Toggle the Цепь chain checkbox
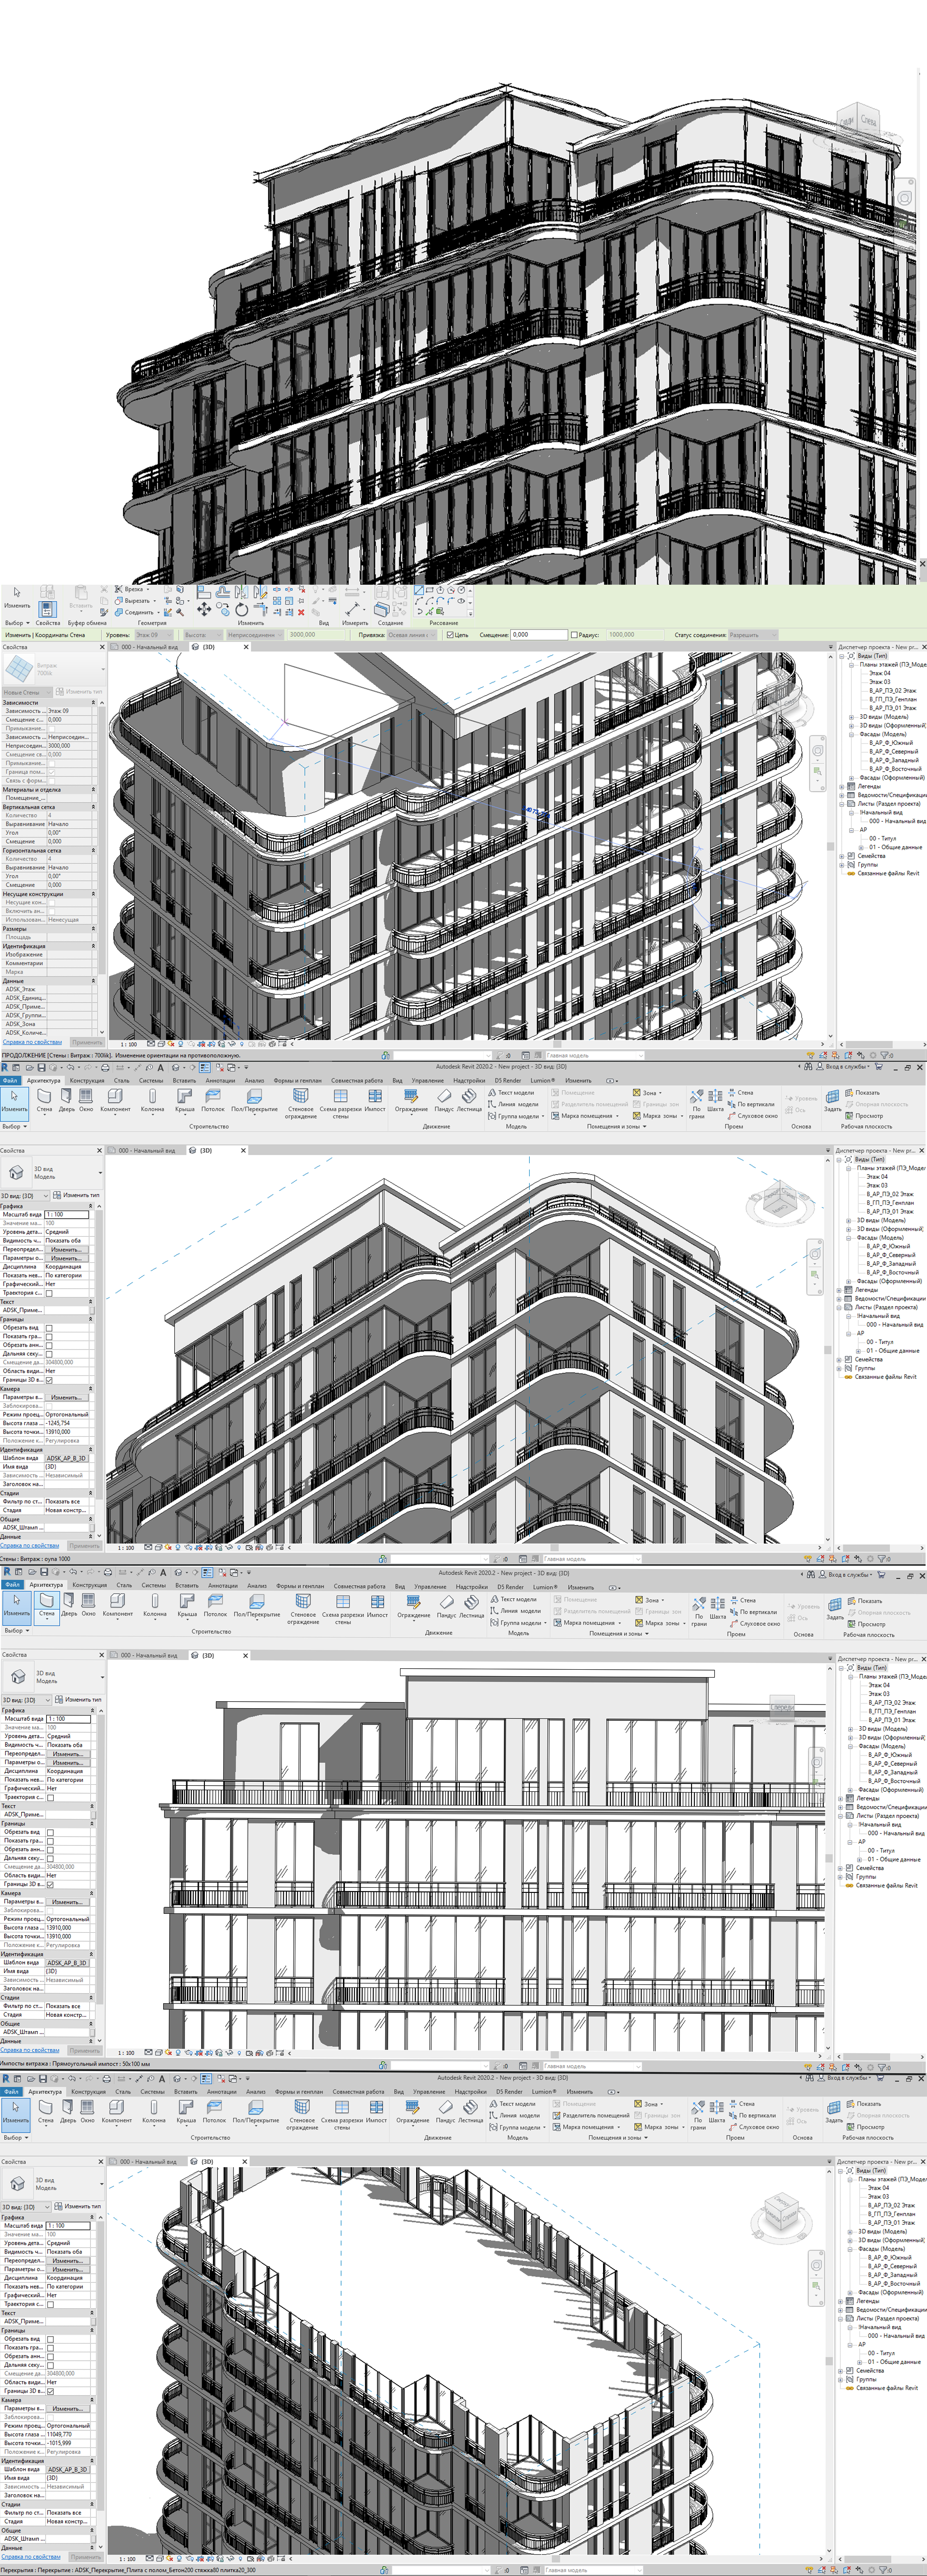The width and height of the screenshot is (927, 2576). (451, 635)
